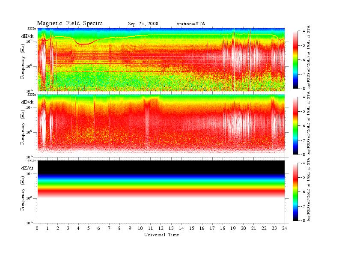Click the dH/dt spectrogram plot area
This screenshot has width=339, height=262.
pyautogui.click(x=161, y=60)
